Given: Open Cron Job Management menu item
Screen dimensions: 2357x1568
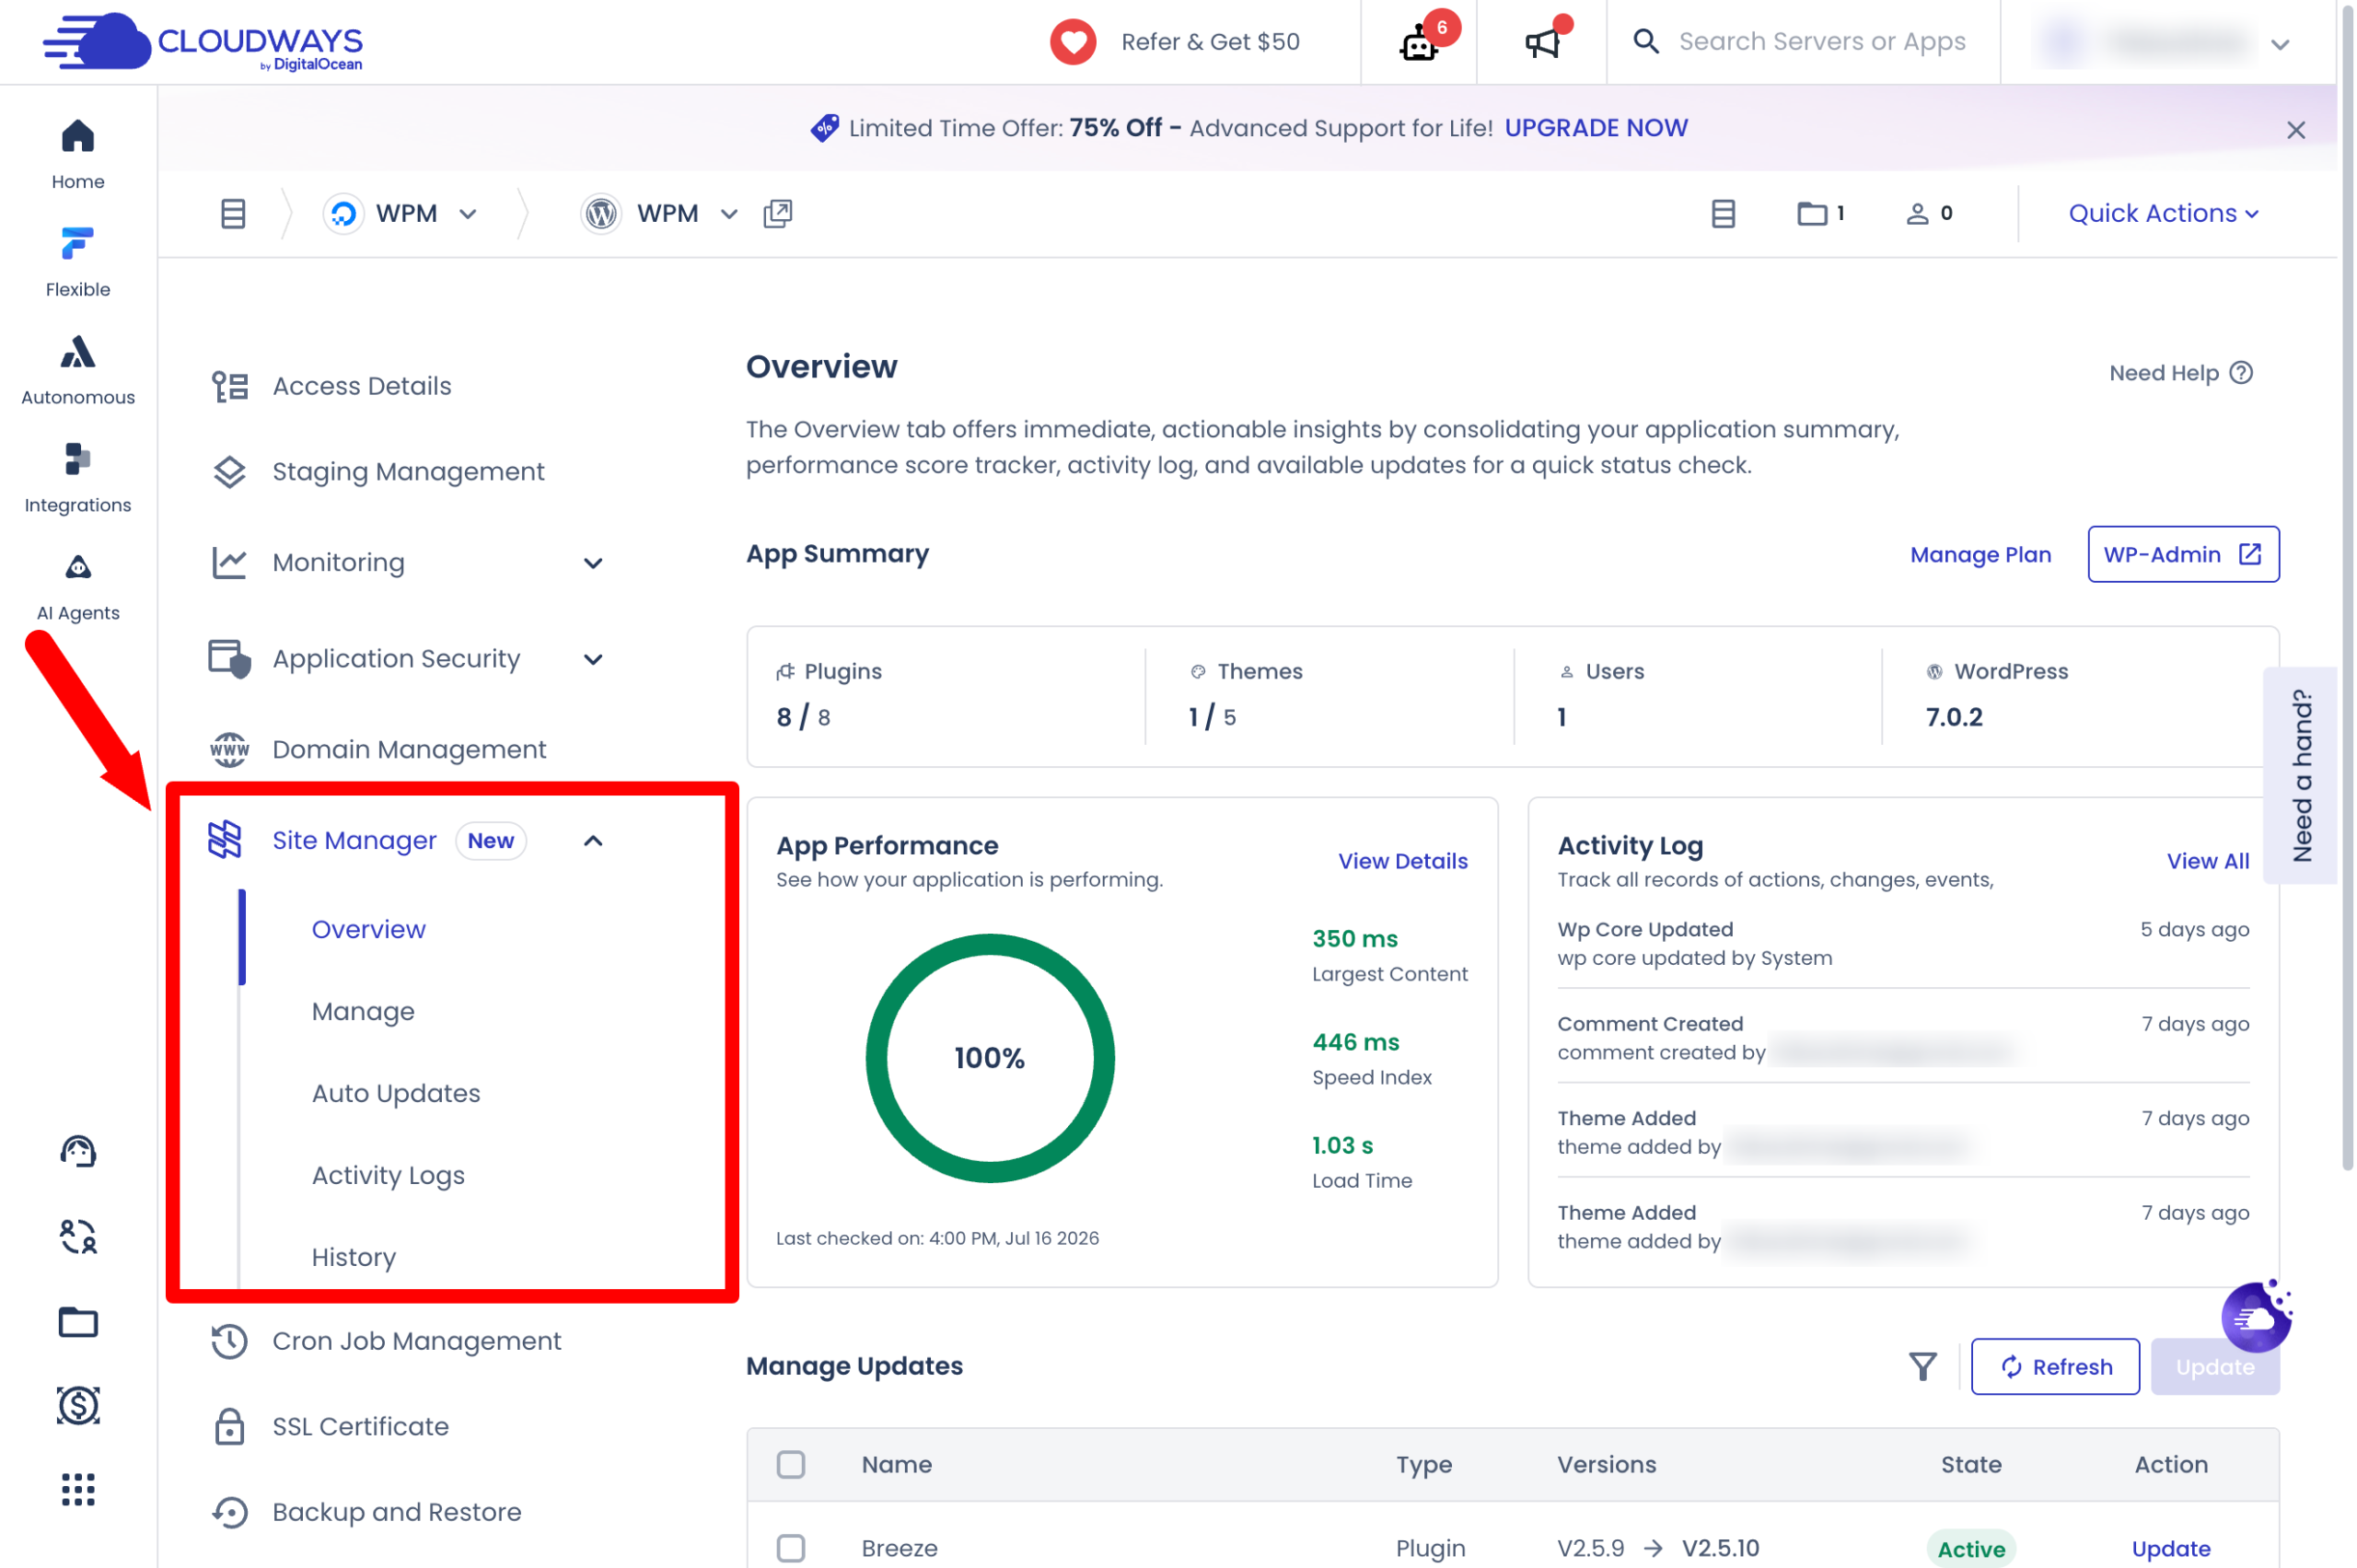Looking at the screenshot, I should click(x=417, y=1341).
